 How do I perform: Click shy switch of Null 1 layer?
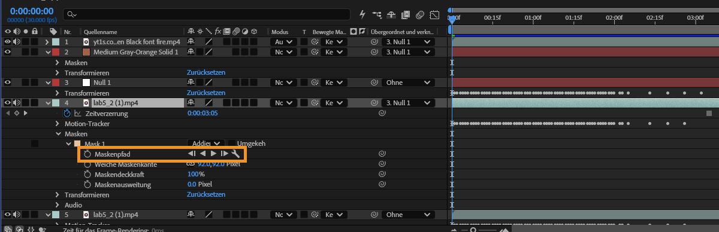tap(191, 83)
